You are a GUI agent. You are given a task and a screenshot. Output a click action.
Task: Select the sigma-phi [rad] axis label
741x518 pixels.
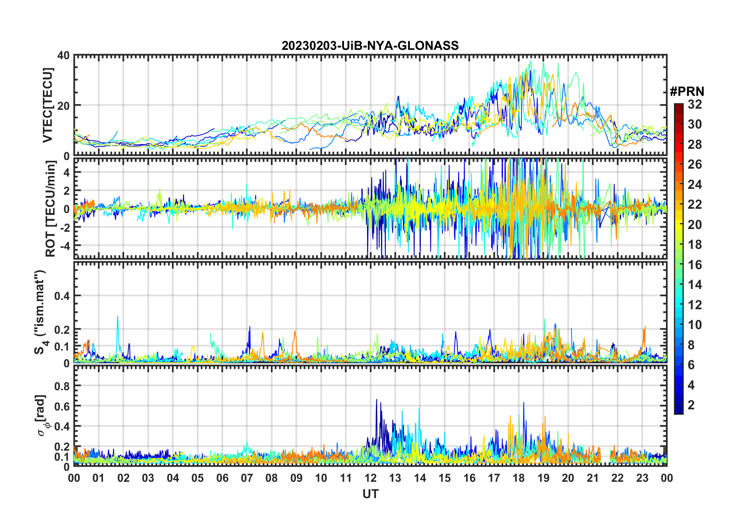(x=42, y=416)
